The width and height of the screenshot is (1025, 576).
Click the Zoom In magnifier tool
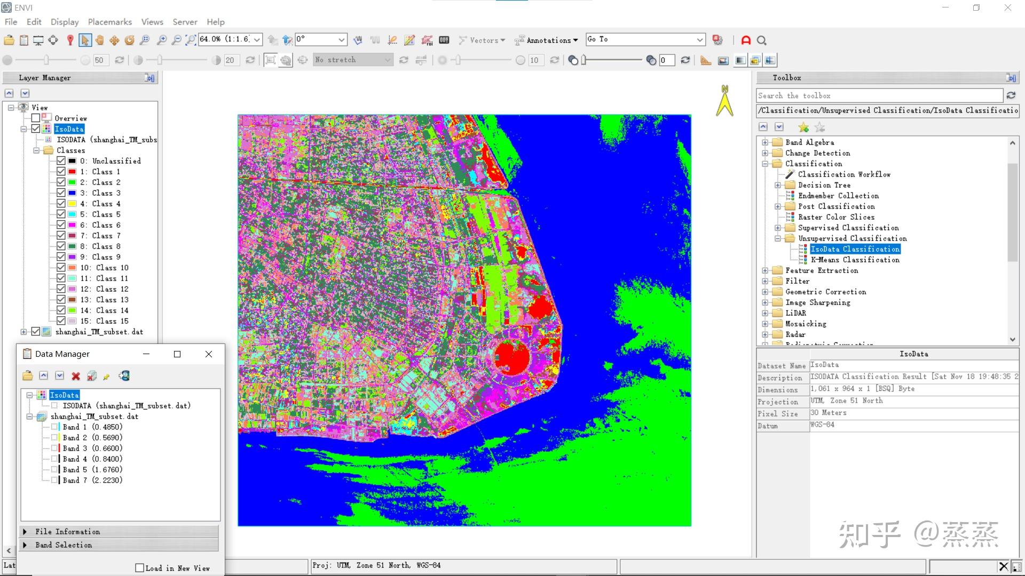pos(161,40)
